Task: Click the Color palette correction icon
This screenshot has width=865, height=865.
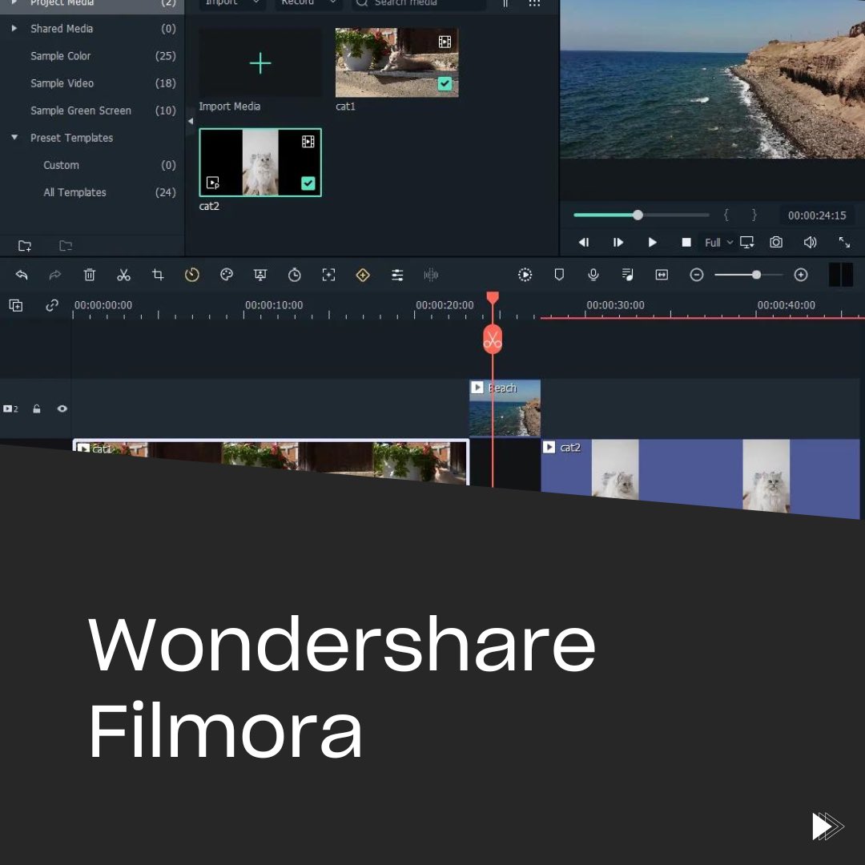Action: (x=227, y=275)
